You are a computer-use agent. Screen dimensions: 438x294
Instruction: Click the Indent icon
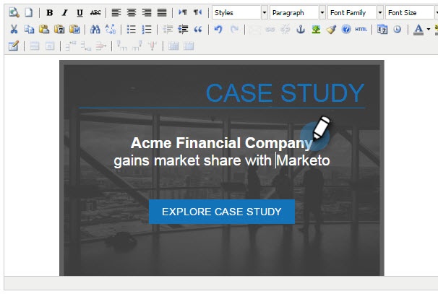click(183, 29)
